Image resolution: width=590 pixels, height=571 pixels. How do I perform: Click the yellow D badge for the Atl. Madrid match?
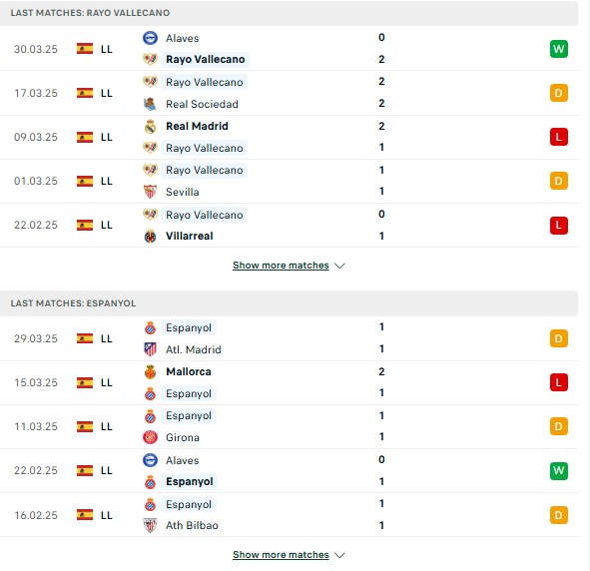(559, 338)
